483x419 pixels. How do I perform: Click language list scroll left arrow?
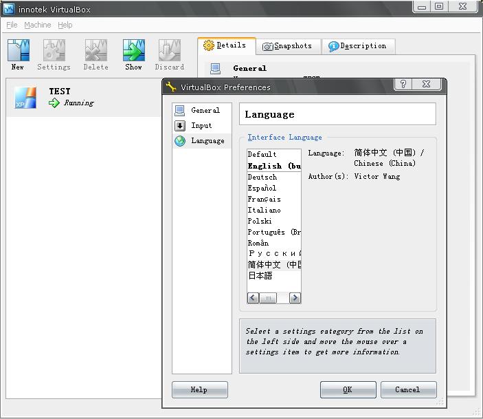[x=253, y=298]
